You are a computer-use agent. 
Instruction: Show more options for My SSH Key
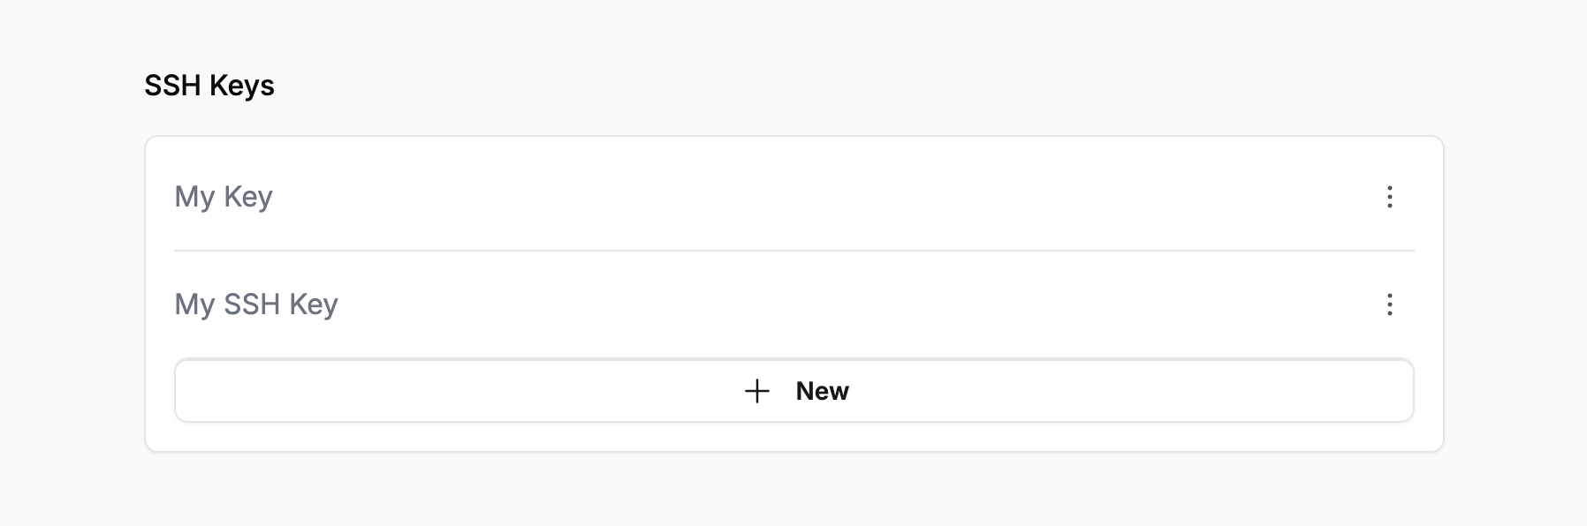[x=1389, y=304]
